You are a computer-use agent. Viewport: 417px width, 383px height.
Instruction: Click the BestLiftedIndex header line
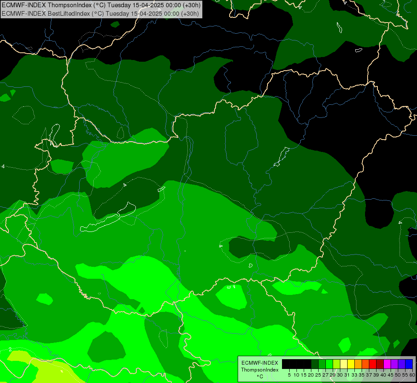click(x=100, y=13)
